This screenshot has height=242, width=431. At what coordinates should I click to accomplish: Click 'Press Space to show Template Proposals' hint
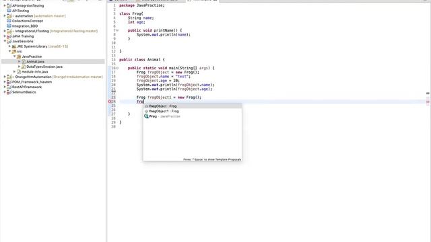(x=212, y=159)
